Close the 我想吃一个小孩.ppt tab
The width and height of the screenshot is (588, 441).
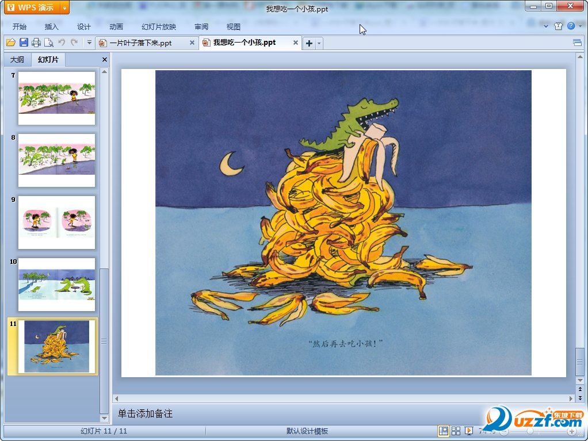tap(296, 43)
